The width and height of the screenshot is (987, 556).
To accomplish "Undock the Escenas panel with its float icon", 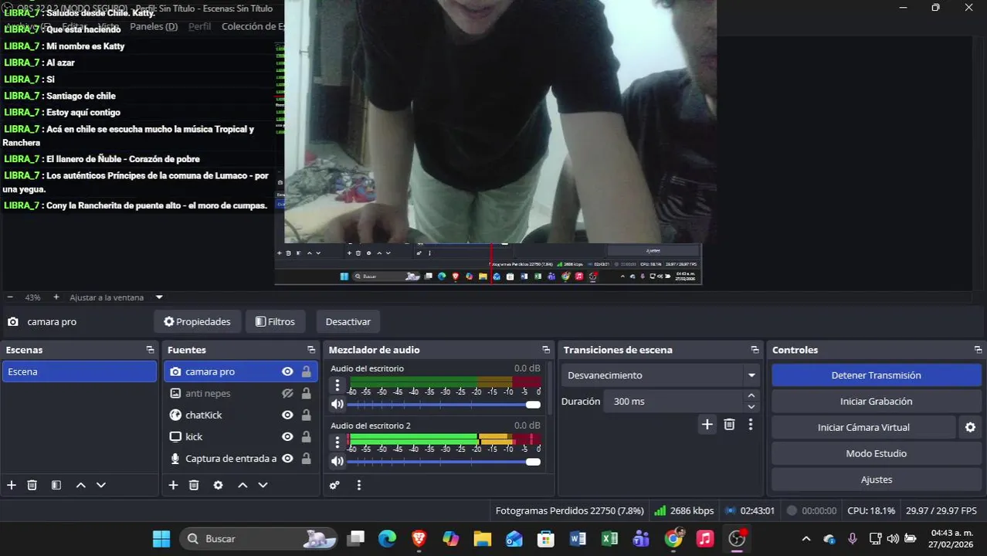I will [150, 350].
